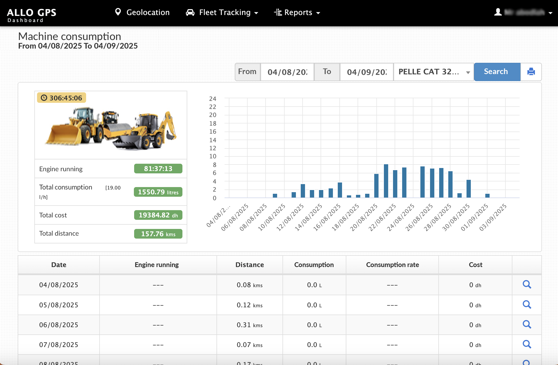558x365 pixels.
Task: Click the ALLO GPS Dashboard logo
Action: [31, 15]
